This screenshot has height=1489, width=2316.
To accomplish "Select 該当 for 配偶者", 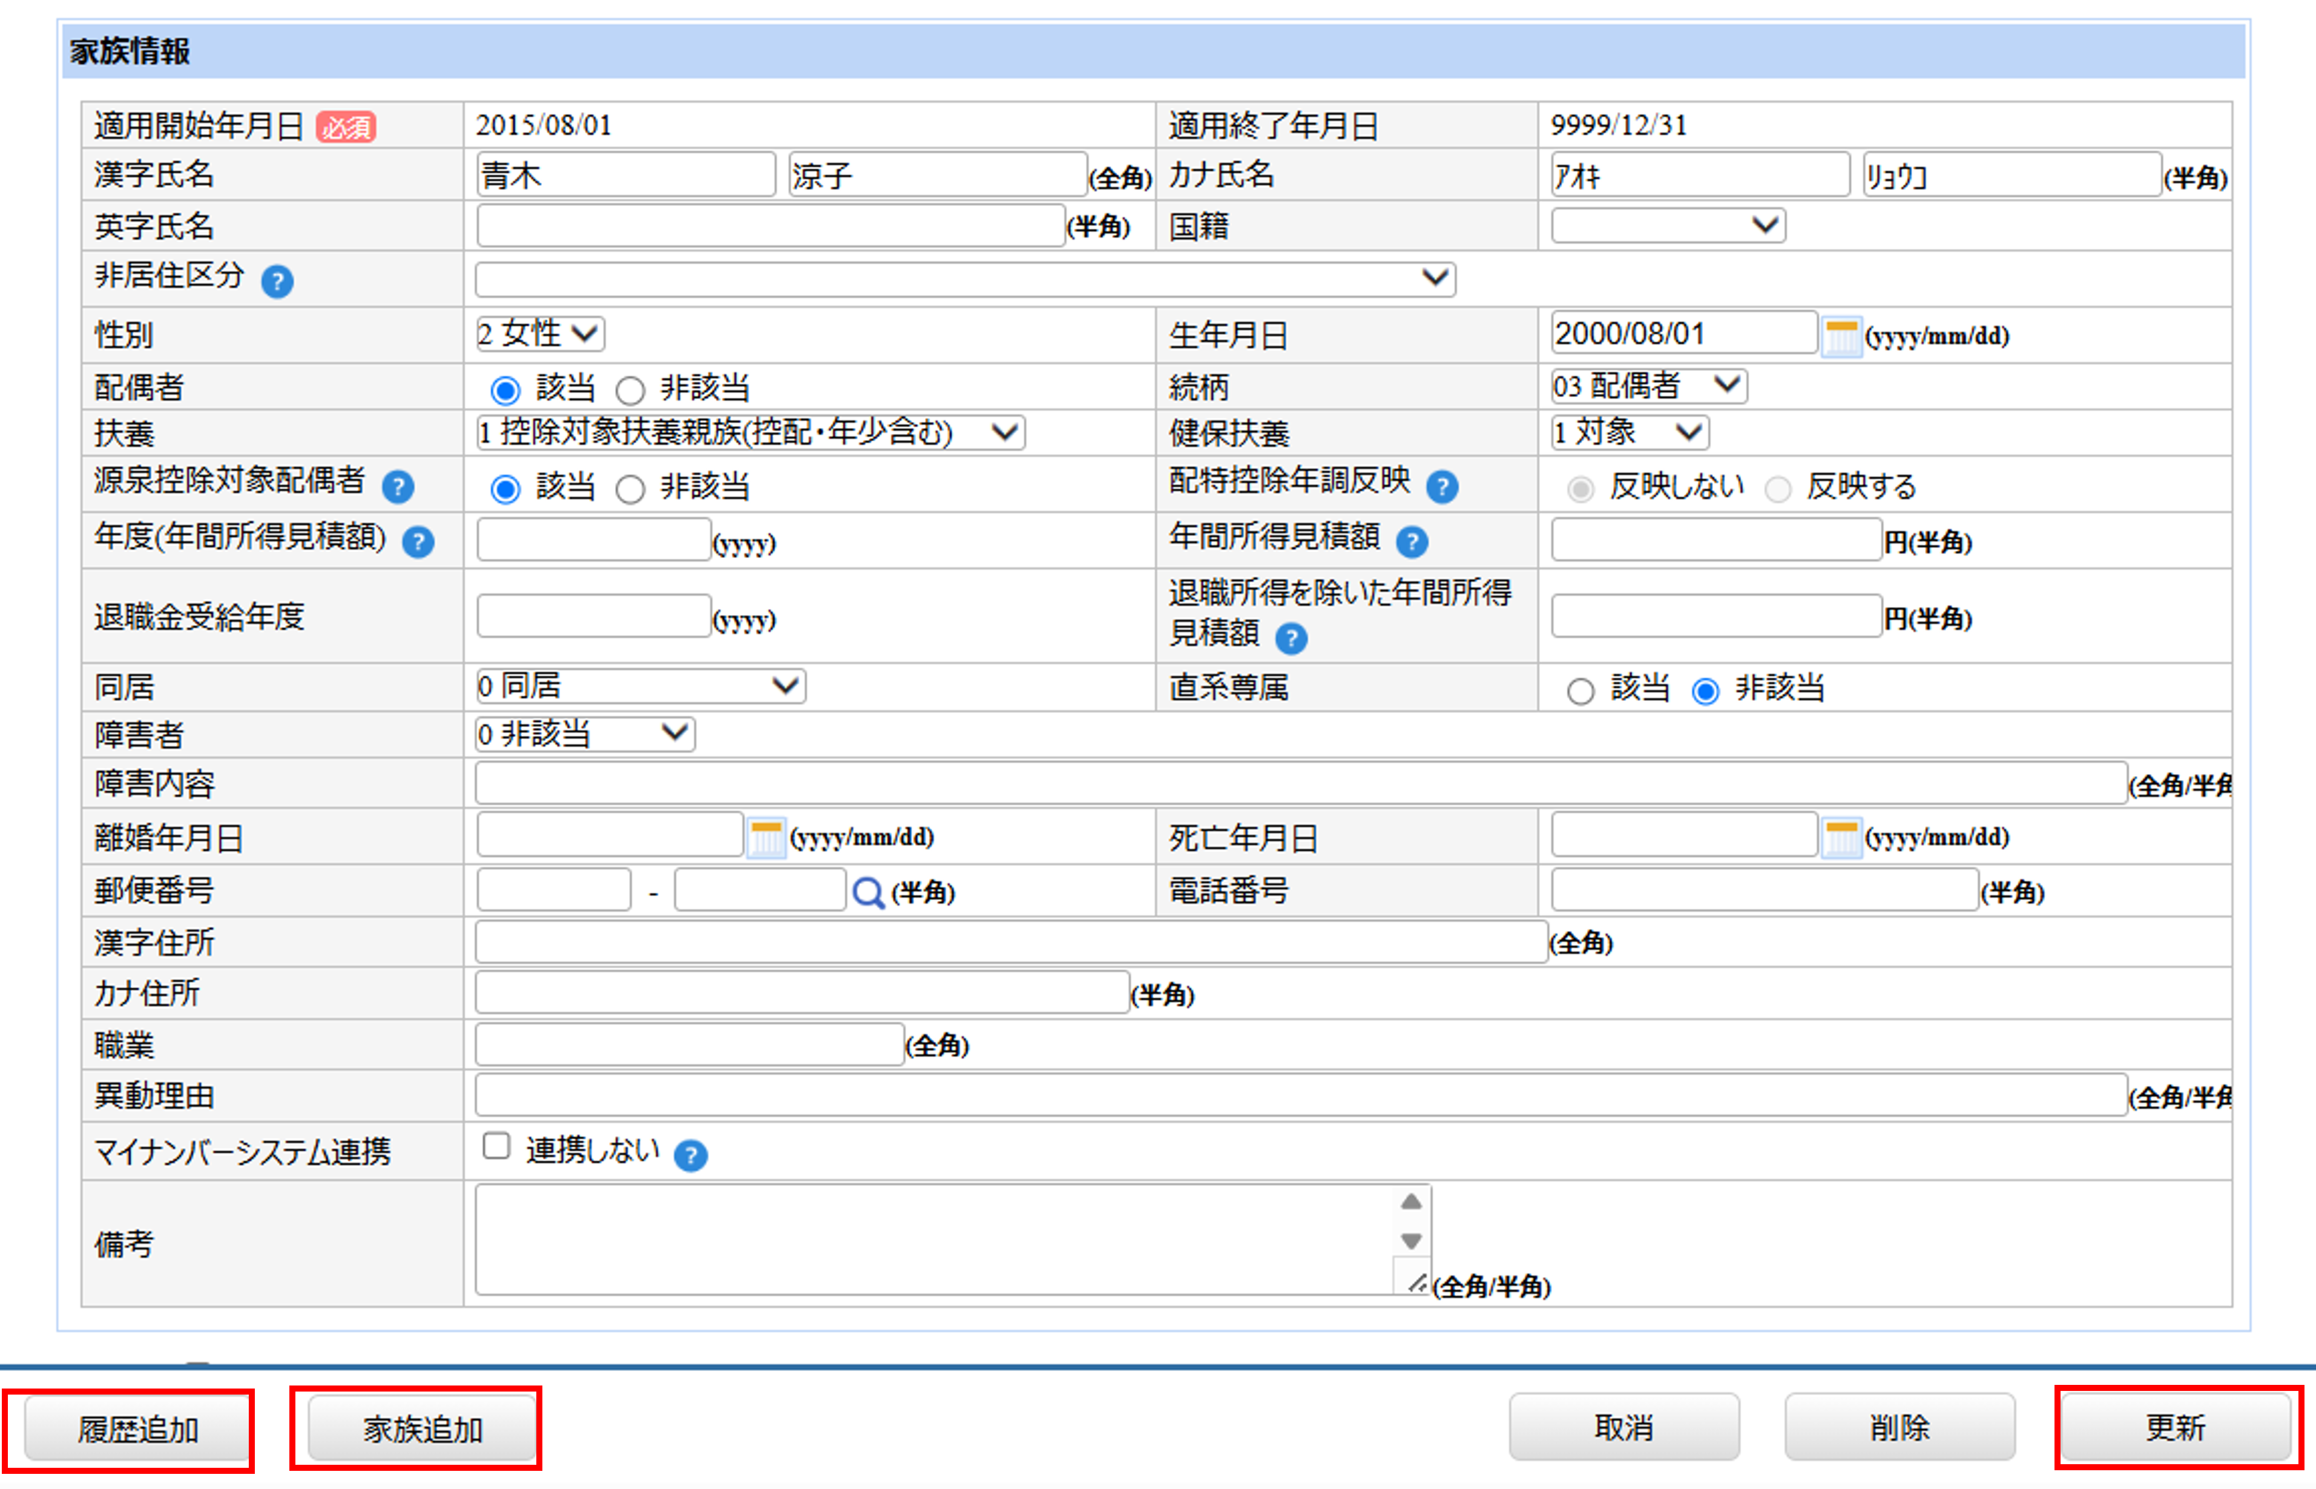I will (x=505, y=390).
